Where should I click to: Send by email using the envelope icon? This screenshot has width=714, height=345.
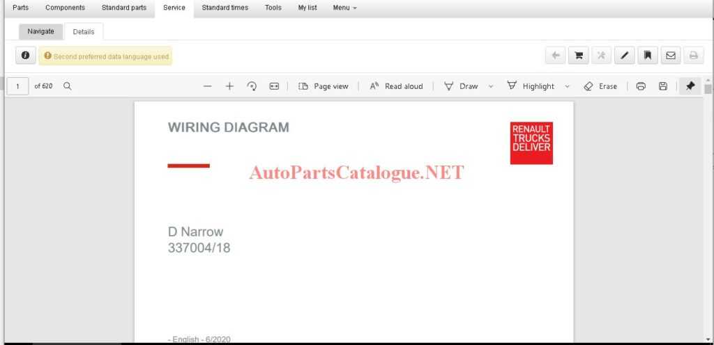tap(671, 56)
